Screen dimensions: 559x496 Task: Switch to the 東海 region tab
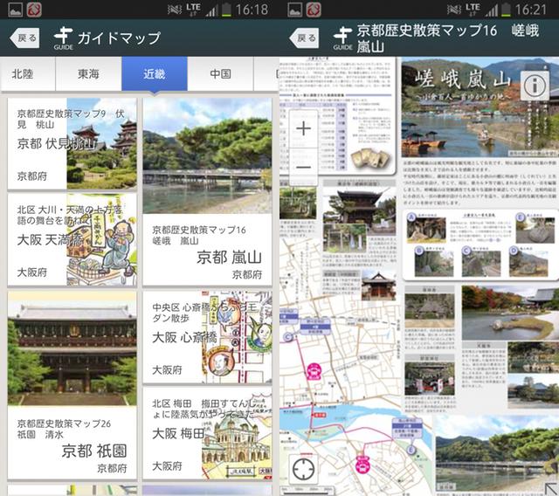coord(89,74)
